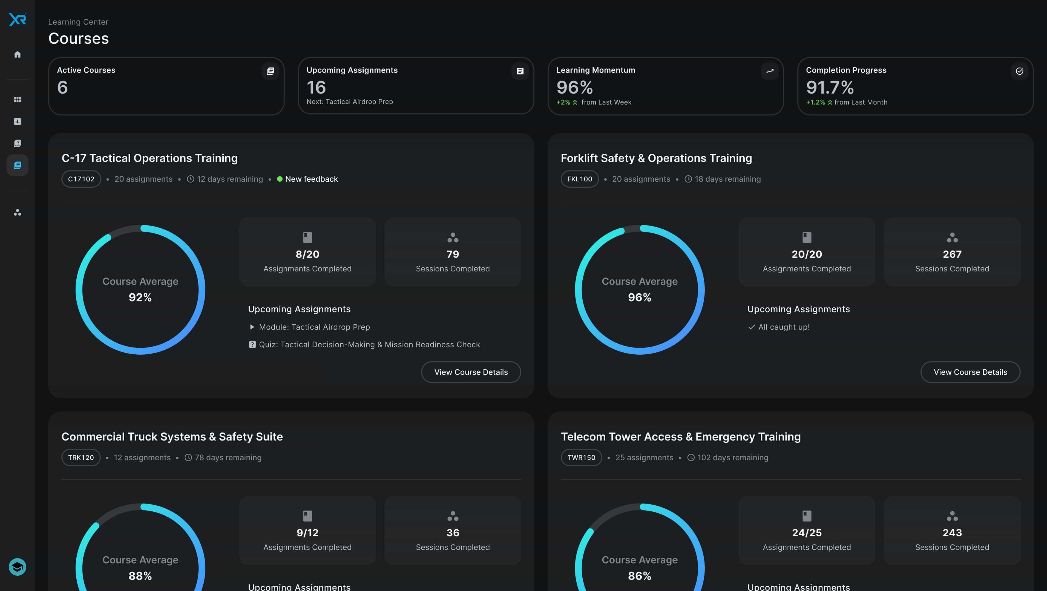1047x591 pixels.
Task: Click the New feedback label
Action: [x=311, y=179]
